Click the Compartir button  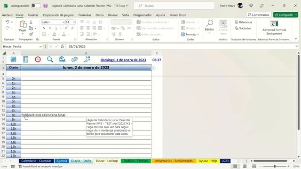pyautogui.click(x=284, y=15)
